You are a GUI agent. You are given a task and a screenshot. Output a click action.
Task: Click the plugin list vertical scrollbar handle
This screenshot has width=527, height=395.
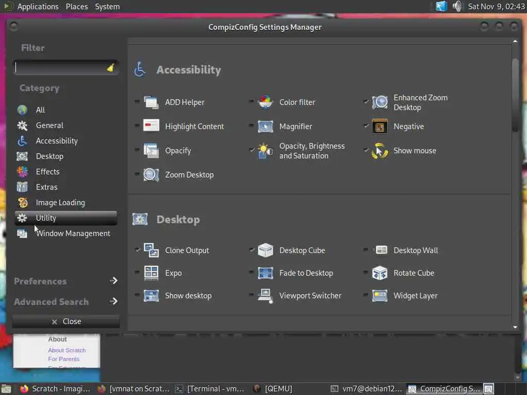515,95
